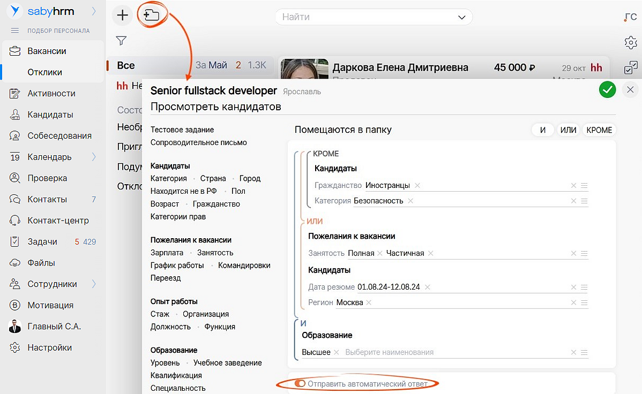Add the Учебное заведение filter criterion
Screen dimensions: 642x394
click(227, 363)
